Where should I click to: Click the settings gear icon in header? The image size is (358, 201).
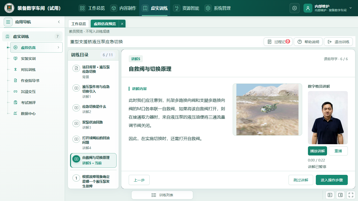point(294,8)
